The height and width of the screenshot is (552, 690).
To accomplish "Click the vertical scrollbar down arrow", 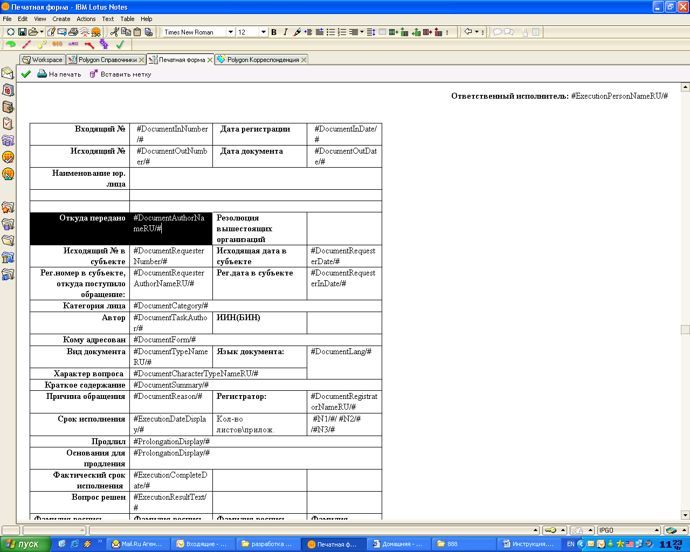I will (685, 515).
